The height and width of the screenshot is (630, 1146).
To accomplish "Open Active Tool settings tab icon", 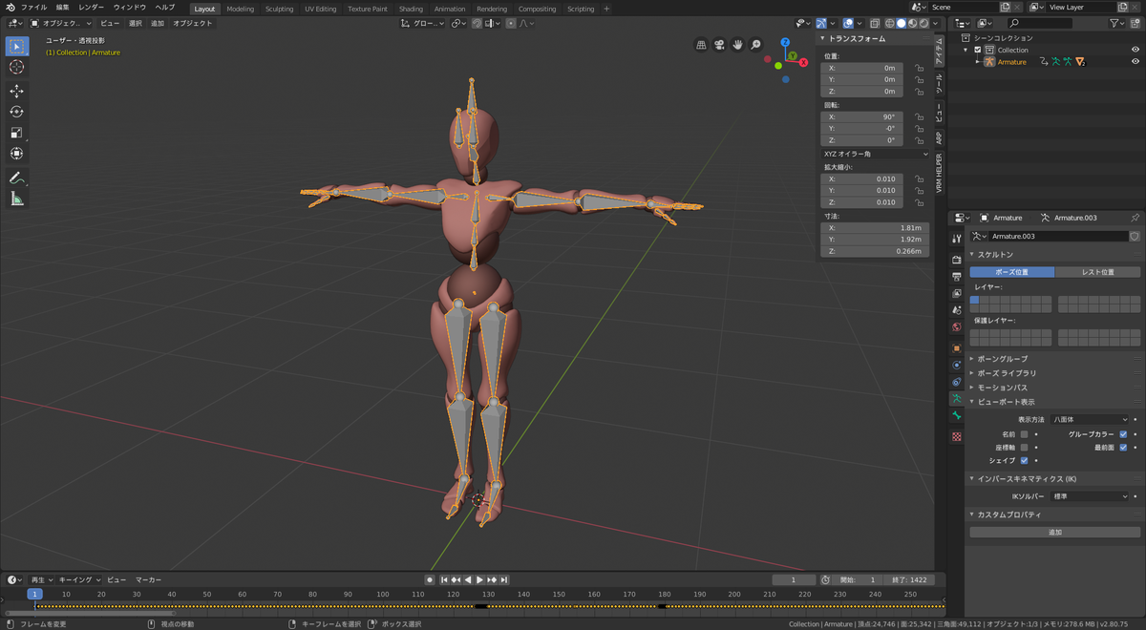I will click(x=957, y=239).
